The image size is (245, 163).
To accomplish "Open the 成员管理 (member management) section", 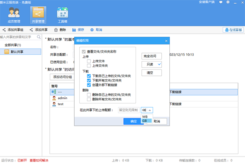I will (x=13, y=15).
